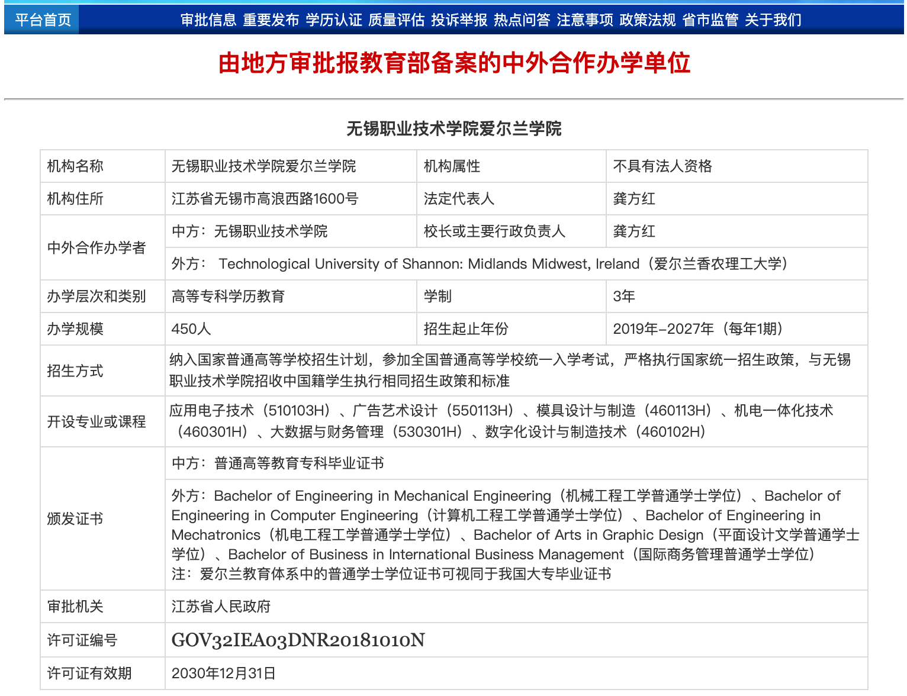Screen dimensions: 907x696
Task: Click the license number GOV32IEA03DNR20181010N
Action: (298, 640)
